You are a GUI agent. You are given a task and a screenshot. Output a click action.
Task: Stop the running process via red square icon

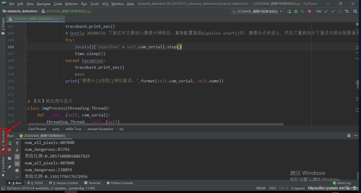[x=309, y=11]
